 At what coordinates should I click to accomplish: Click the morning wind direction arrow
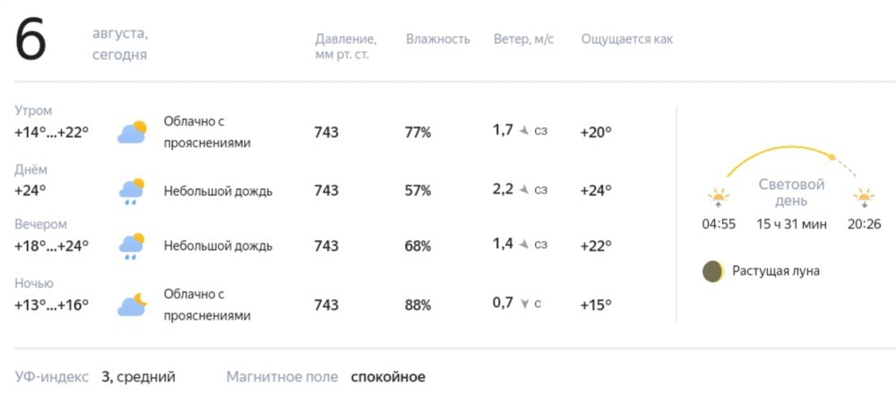(524, 131)
